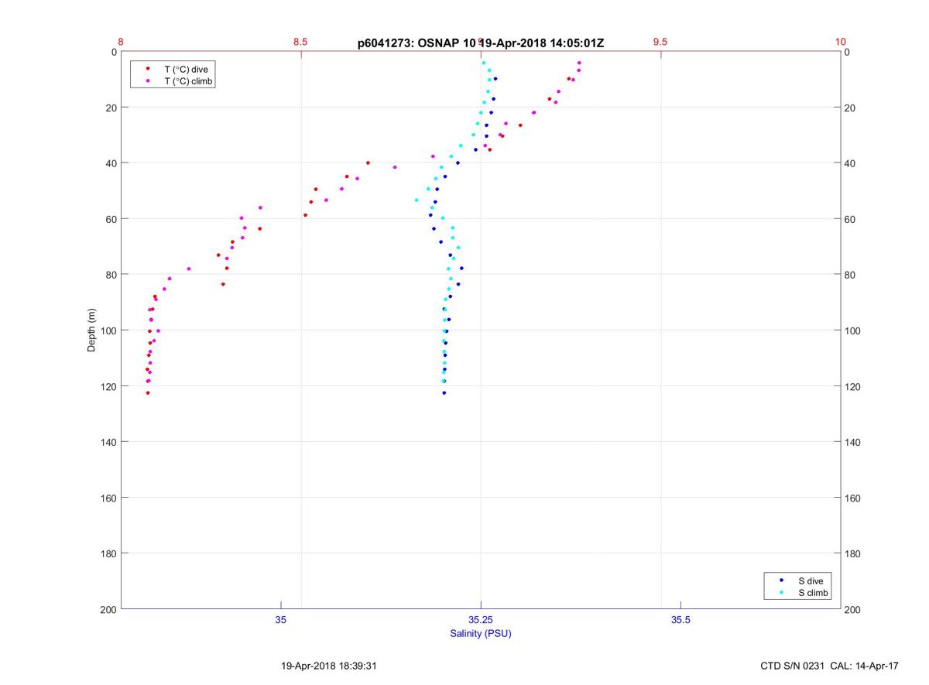Viewport: 929px width, 685px height.
Task: Click the left depth axis tick '200'
Action: coord(109,609)
